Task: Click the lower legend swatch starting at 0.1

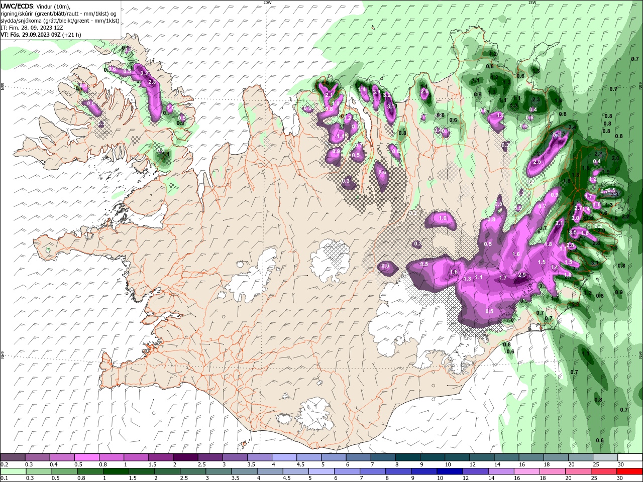Action: pos(13,471)
